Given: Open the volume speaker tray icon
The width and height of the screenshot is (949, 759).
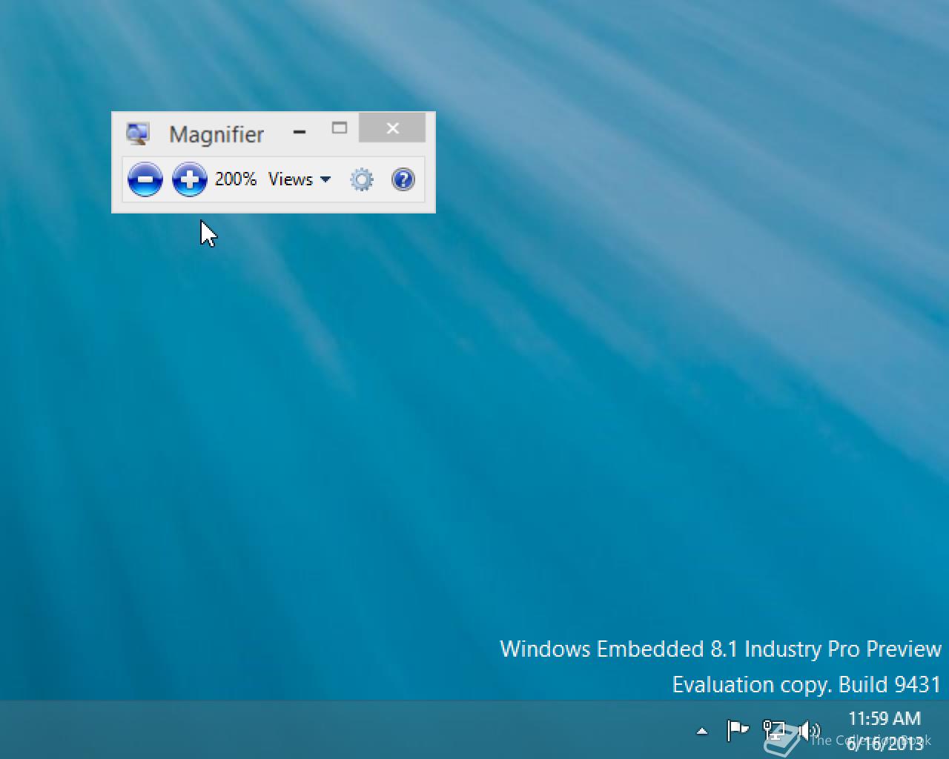Looking at the screenshot, I should tap(809, 731).
